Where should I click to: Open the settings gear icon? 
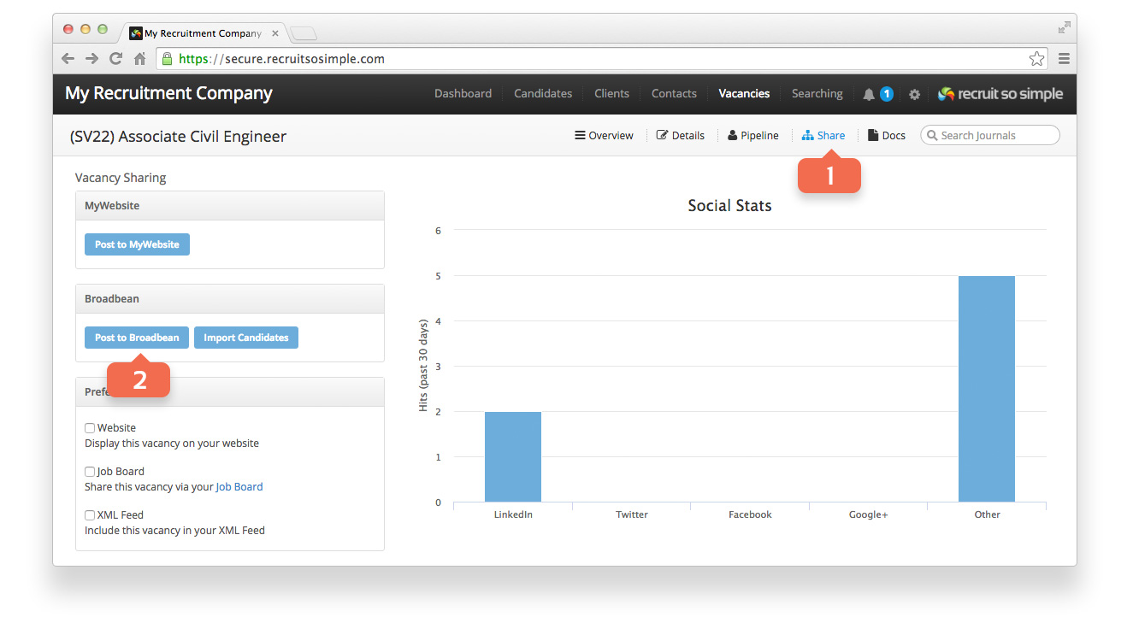click(914, 94)
